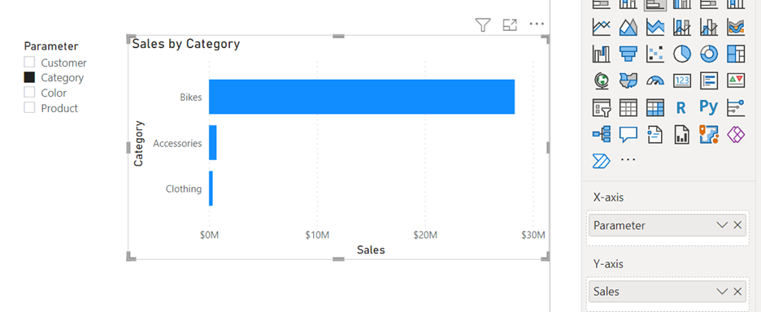The image size is (761, 312).
Task: Expand the Sales field dropdown arrow
Action: 722,291
